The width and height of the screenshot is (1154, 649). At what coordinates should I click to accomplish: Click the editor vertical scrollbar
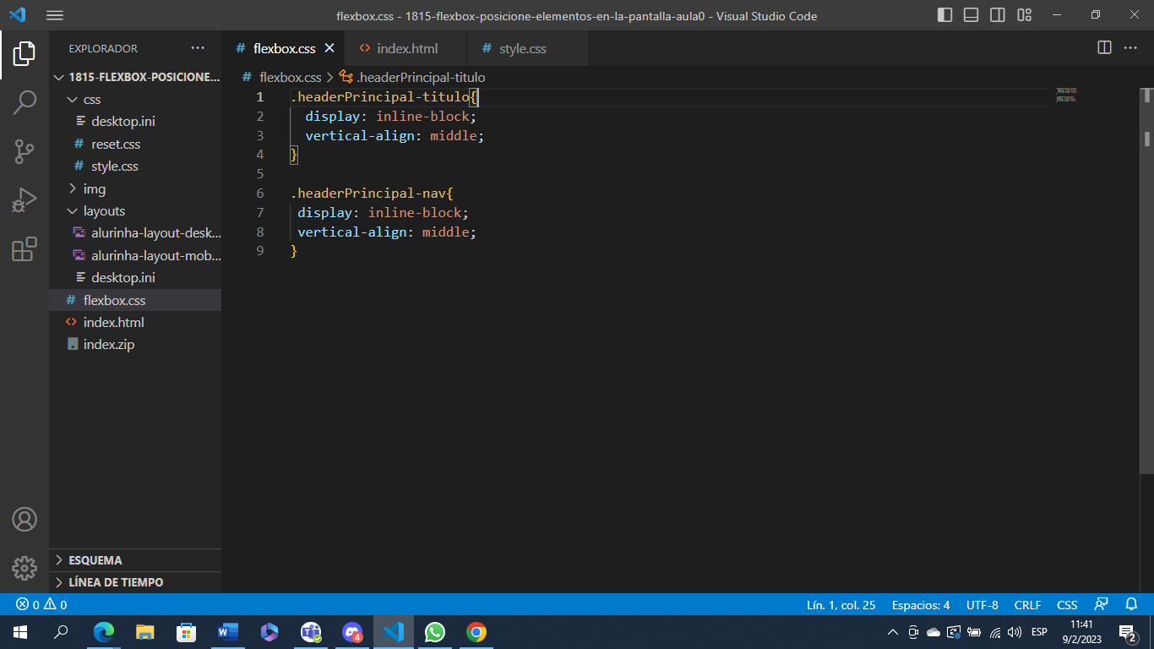tap(1147, 279)
